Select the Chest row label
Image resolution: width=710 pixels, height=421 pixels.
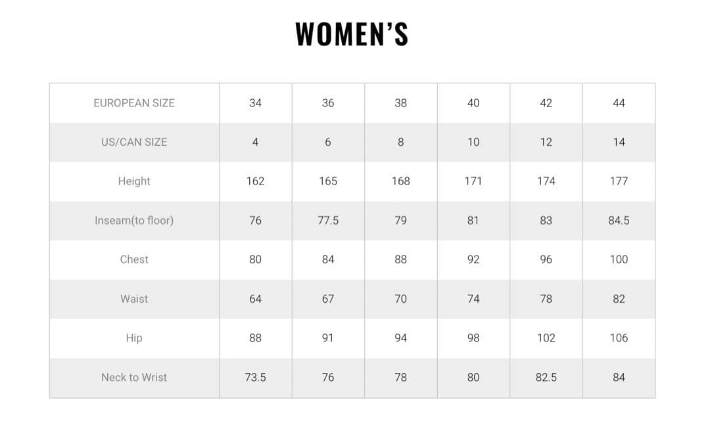tap(134, 259)
